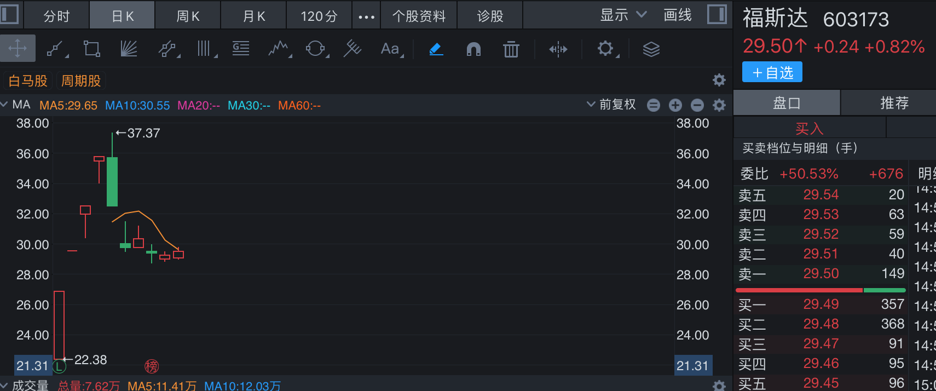Click the trash icon to delete drawings
The image size is (936, 391).
pos(511,49)
